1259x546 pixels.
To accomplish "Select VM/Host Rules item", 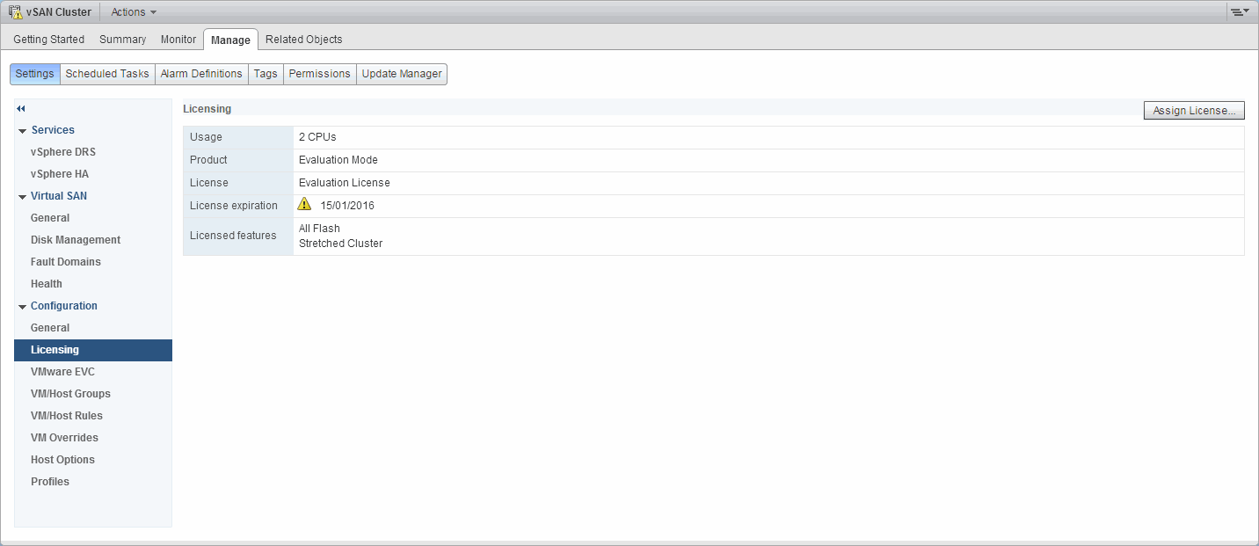I will 67,416.
